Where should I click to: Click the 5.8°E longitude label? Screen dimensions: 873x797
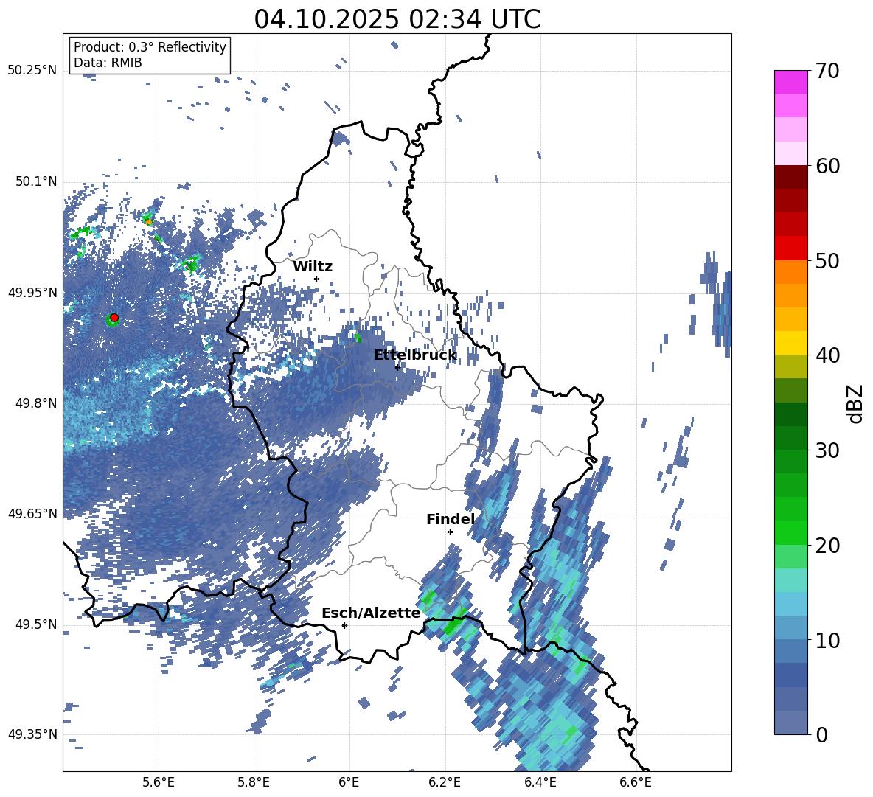coord(254,782)
